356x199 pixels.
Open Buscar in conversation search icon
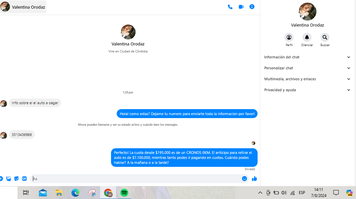(x=325, y=37)
